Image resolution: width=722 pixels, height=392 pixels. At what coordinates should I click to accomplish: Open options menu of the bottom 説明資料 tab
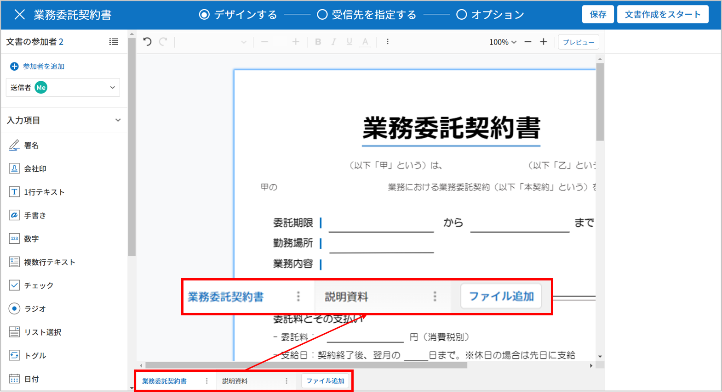pyautogui.click(x=287, y=381)
